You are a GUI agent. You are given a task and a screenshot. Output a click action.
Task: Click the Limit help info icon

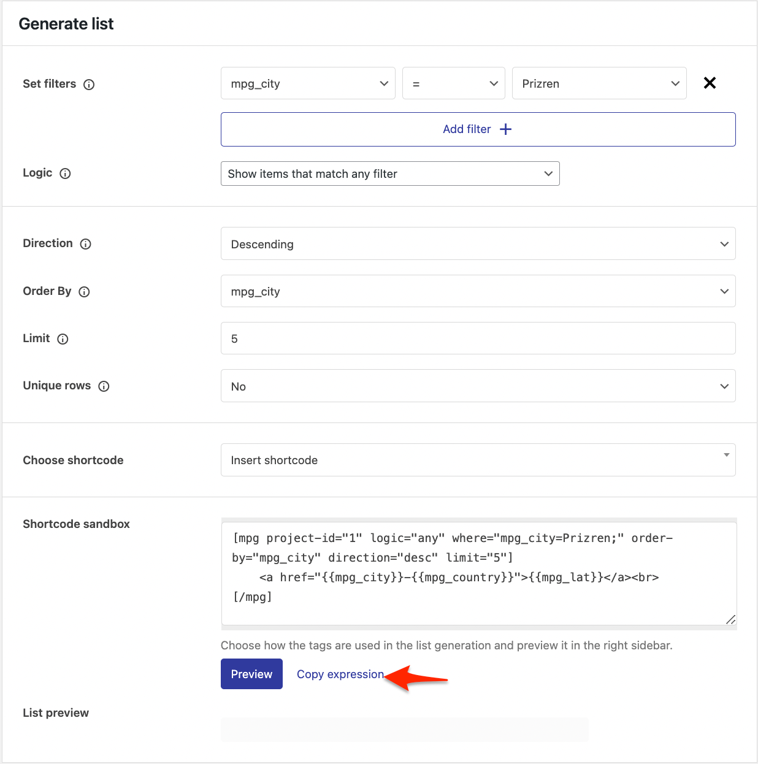coord(63,339)
